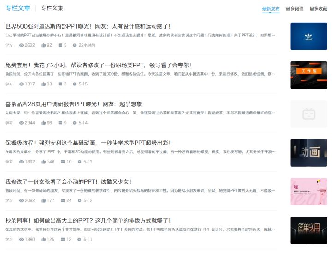Click the thumbs-up icon beside 125

(43, 239)
